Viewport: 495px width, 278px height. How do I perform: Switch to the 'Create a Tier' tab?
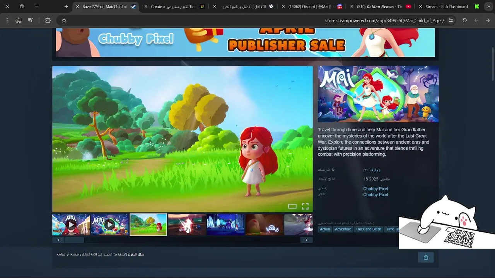click(174, 7)
